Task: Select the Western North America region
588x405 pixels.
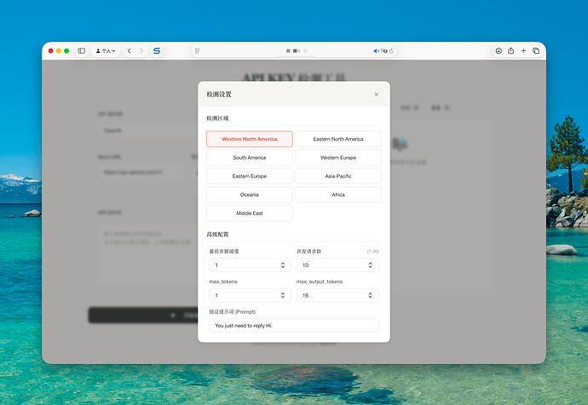Action: pos(250,139)
